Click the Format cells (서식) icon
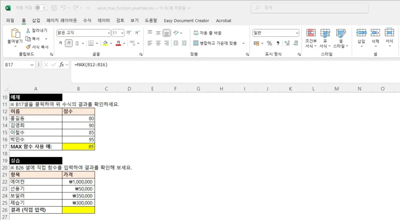The width and height of the screenshot is (400, 220). point(389,33)
